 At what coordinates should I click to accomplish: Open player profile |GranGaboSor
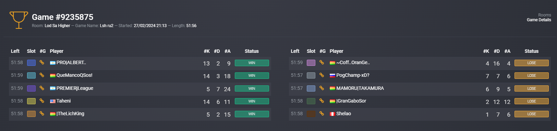tap(351, 101)
